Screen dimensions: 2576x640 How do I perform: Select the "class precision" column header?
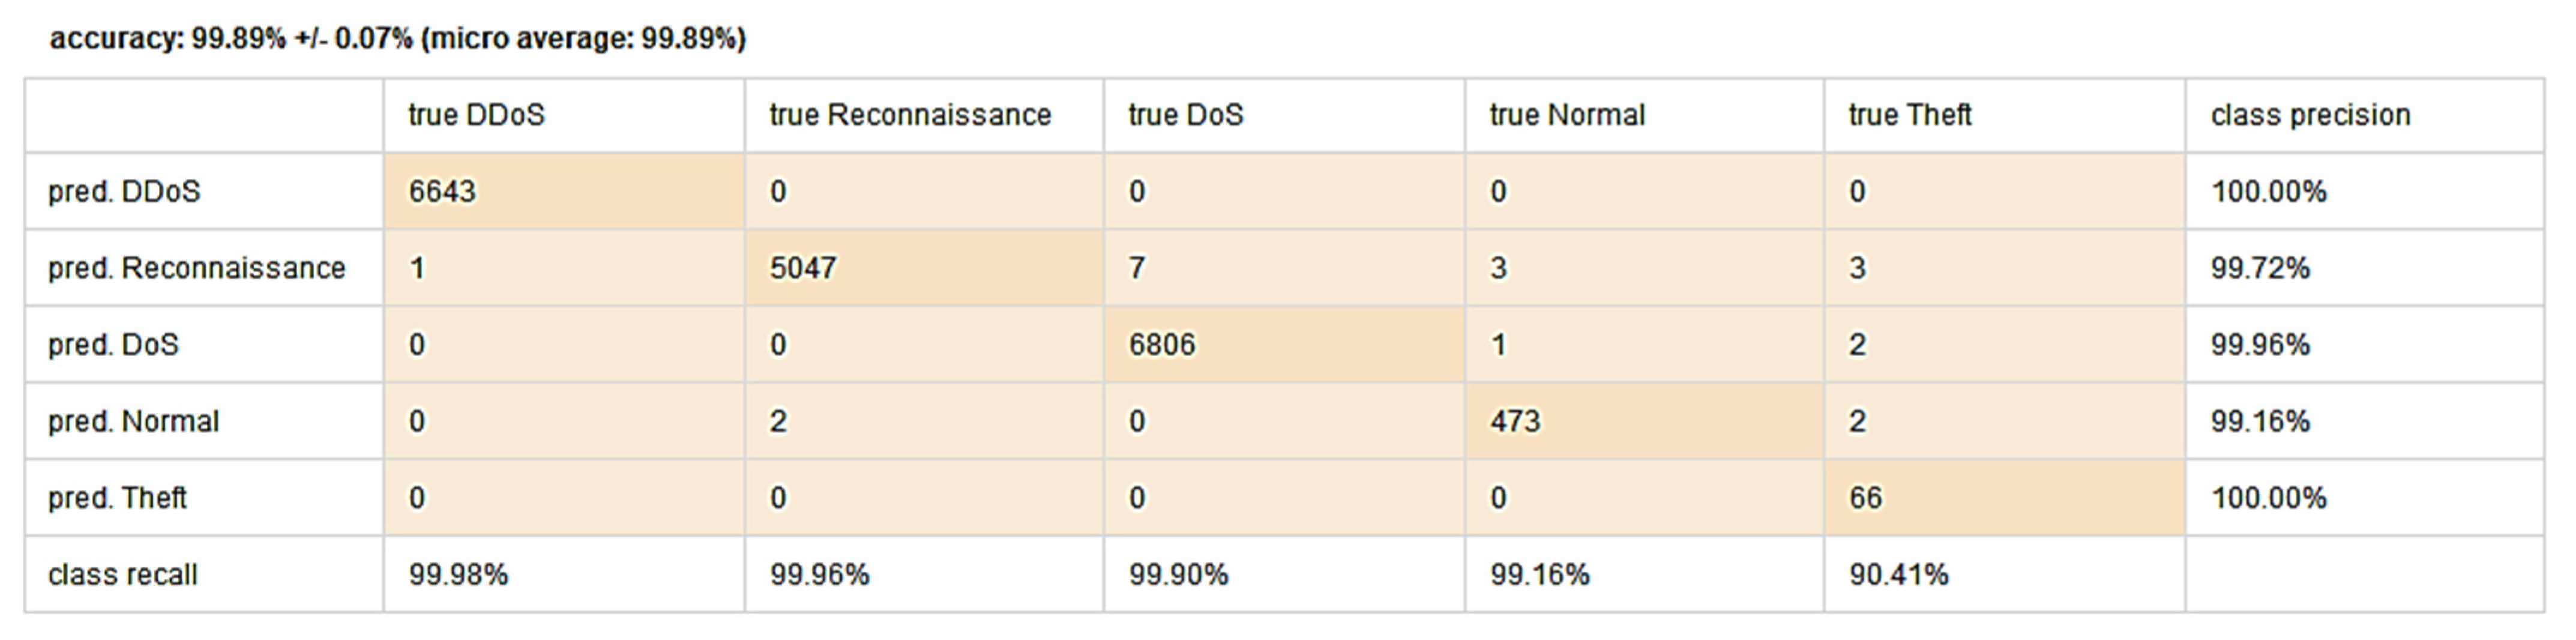pos(2310,115)
